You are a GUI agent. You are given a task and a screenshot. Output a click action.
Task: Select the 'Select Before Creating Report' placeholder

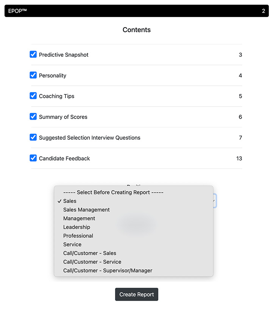tap(113, 192)
